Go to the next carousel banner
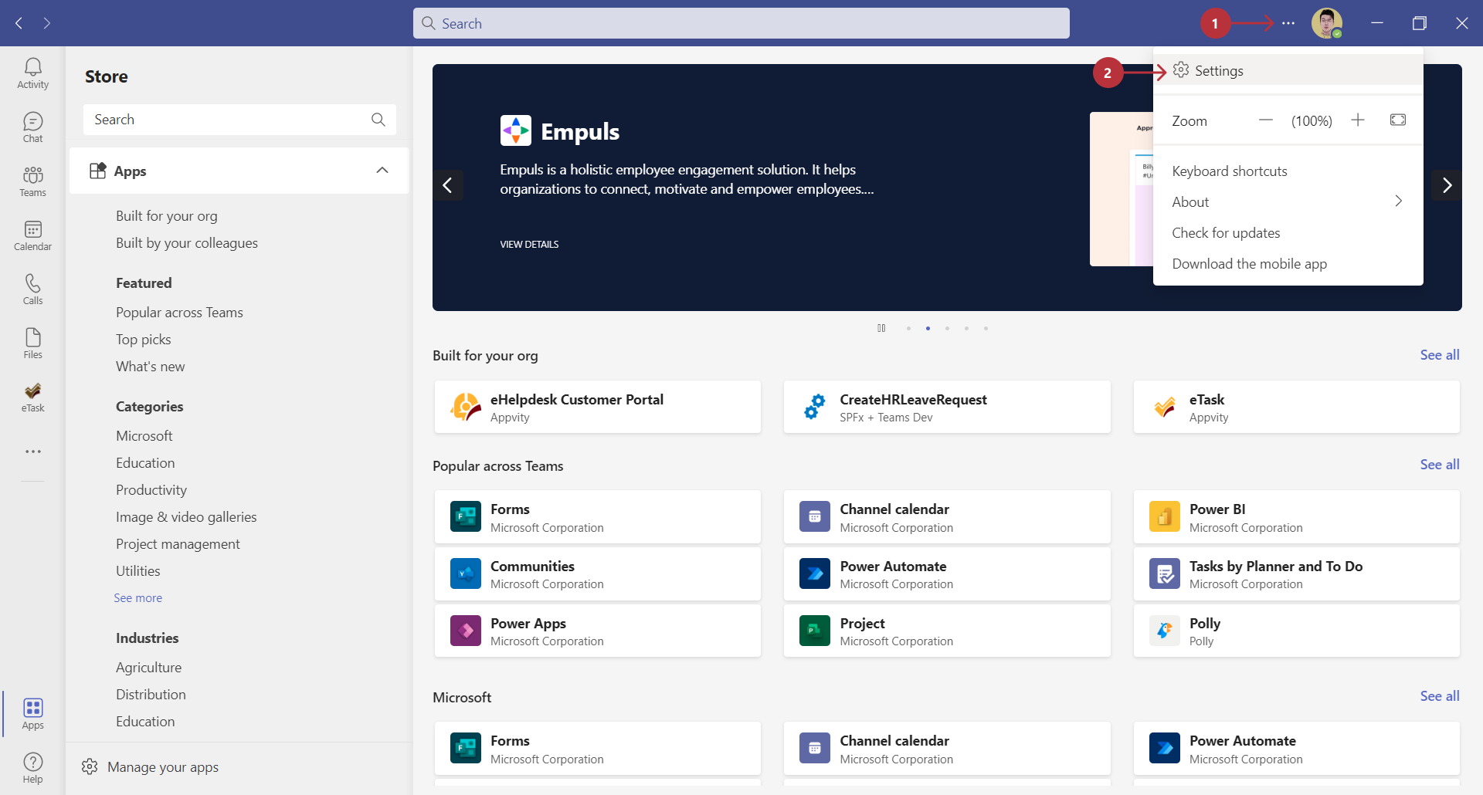 (1446, 185)
